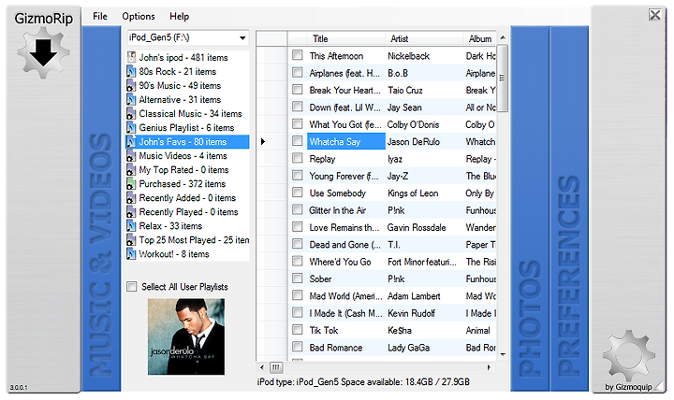The width and height of the screenshot is (674, 400).
Task: Tick checkbox for Tik Tok
Action: (x=297, y=330)
